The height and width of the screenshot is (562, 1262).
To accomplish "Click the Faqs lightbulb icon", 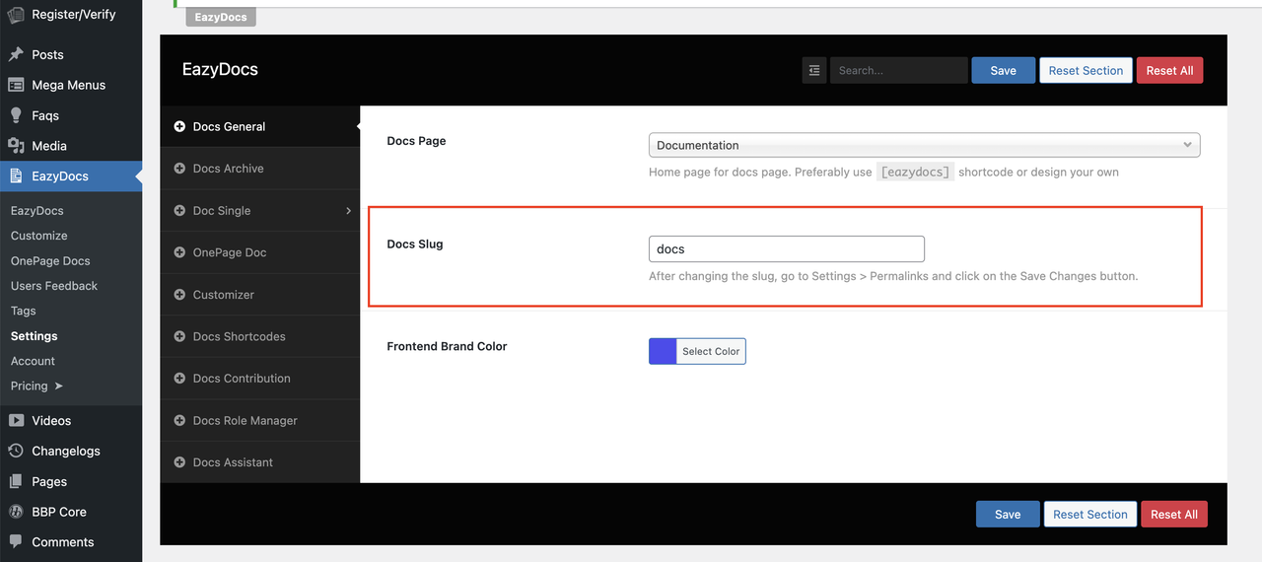I will click(x=16, y=115).
